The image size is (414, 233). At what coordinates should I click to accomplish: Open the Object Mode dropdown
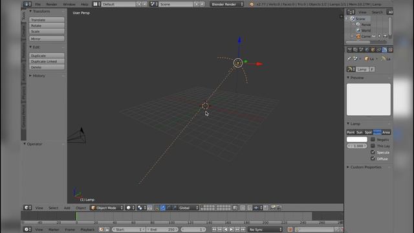point(107,208)
